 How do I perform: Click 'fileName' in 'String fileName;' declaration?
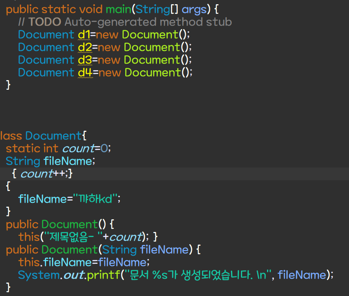coord(68,161)
